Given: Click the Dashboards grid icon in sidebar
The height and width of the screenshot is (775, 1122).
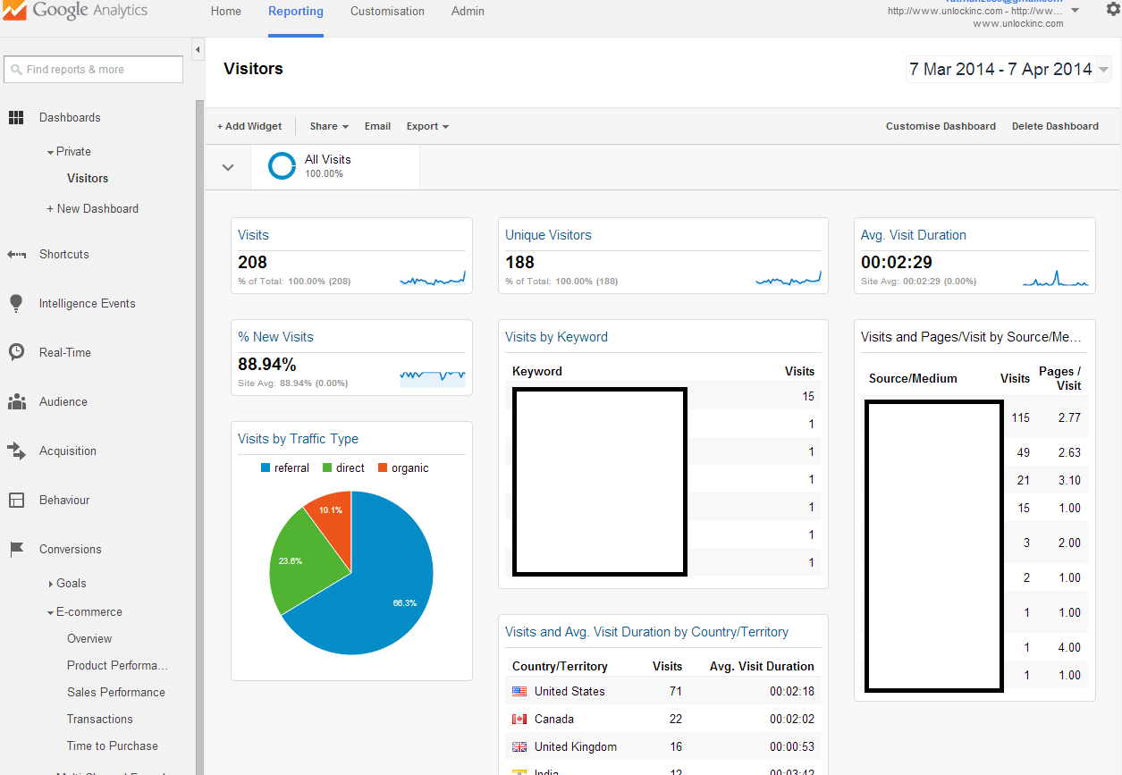Looking at the screenshot, I should coord(16,117).
